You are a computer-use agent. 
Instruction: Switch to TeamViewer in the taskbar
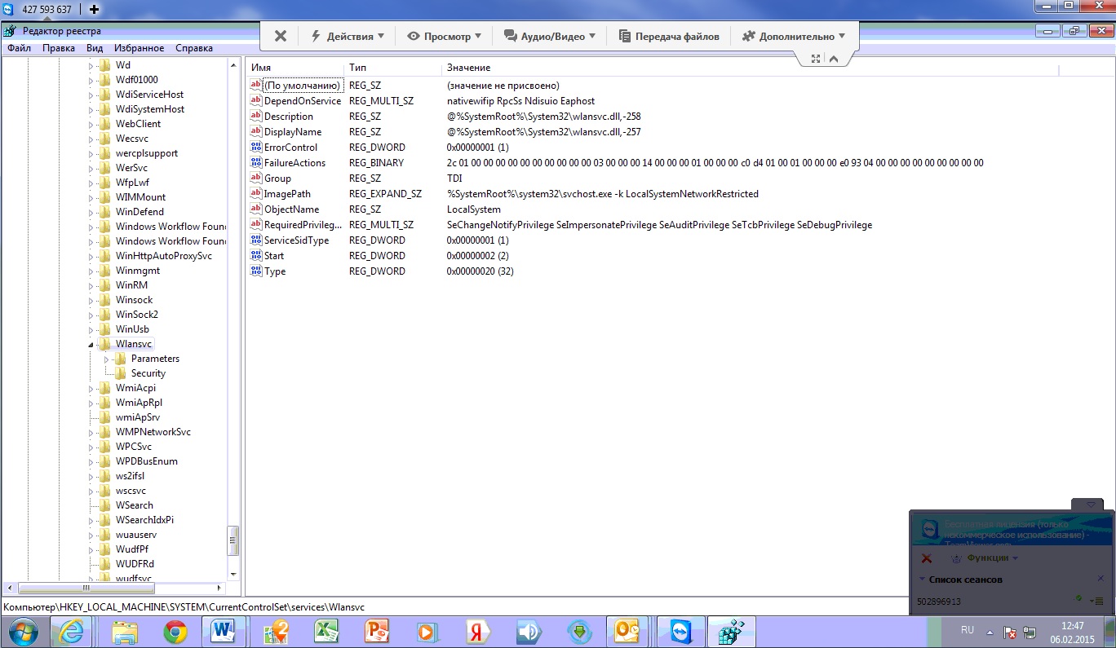pyautogui.click(x=680, y=632)
